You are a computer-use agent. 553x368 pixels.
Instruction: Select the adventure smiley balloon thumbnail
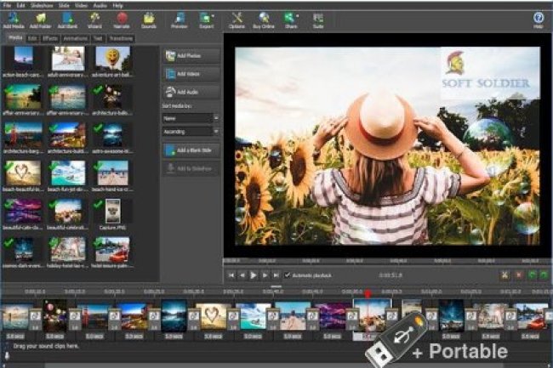[x=111, y=59]
